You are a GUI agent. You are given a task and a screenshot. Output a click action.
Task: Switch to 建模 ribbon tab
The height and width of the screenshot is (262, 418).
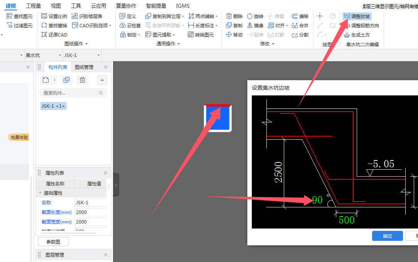click(11, 6)
